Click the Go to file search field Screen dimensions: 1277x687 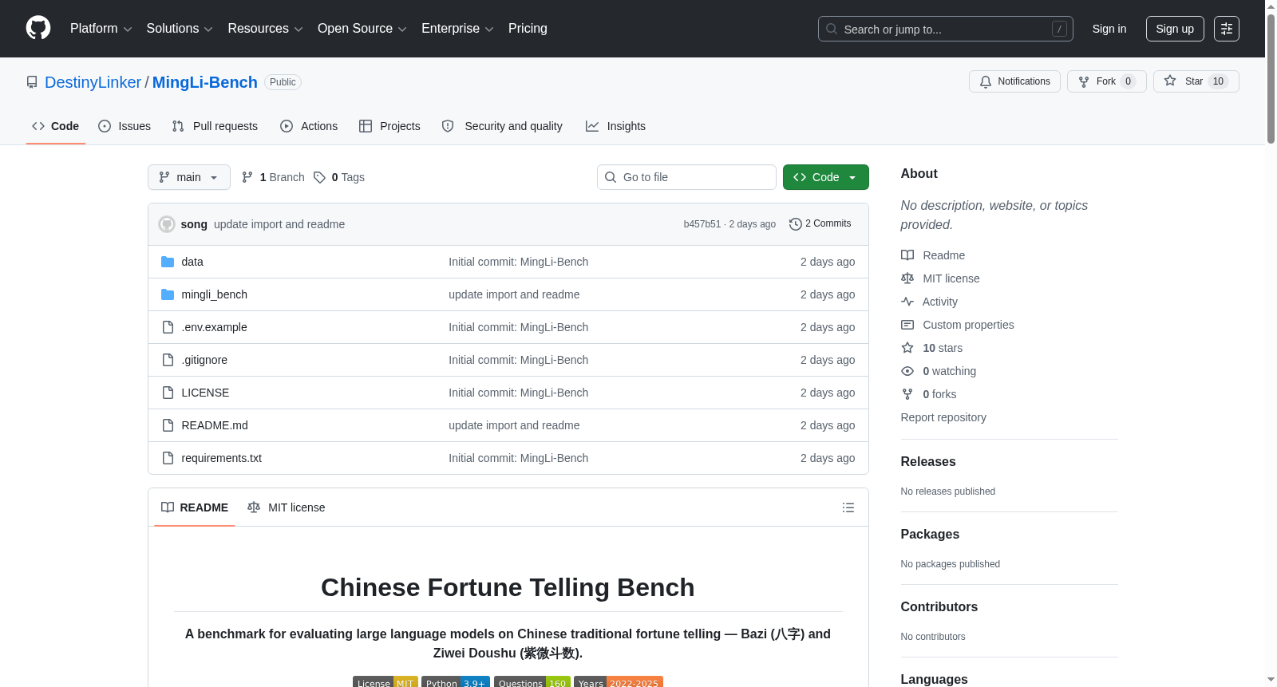[686, 177]
